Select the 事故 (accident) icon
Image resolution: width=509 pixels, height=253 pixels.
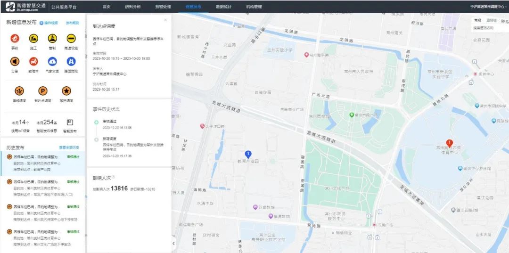[x=15, y=39]
